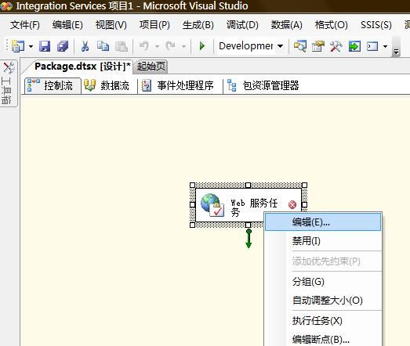The height and width of the screenshot is (346, 410).
Task: Switch to the 起始页 tab
Action: point(151,67)
